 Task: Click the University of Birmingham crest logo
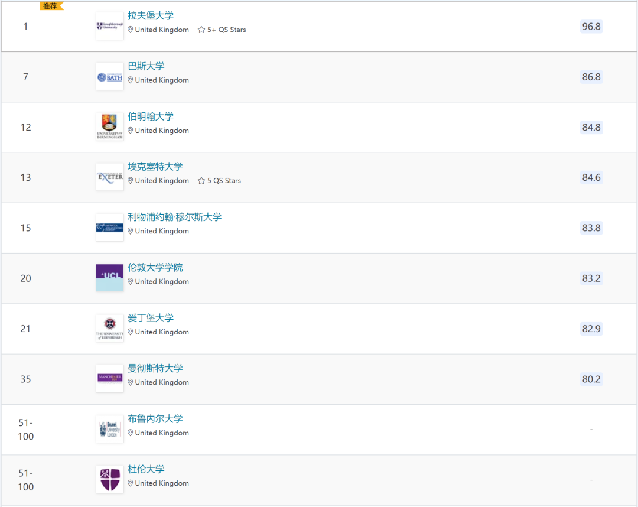110,127
